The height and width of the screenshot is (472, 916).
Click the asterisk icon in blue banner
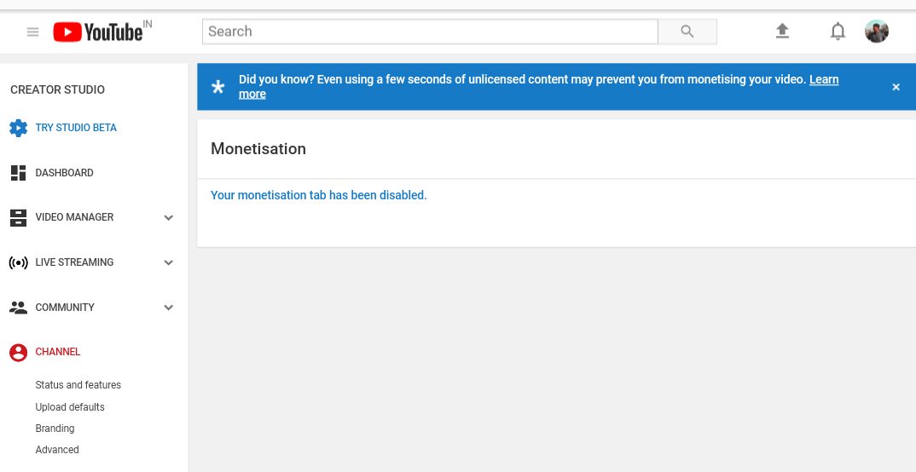click(x=217, y=88)
